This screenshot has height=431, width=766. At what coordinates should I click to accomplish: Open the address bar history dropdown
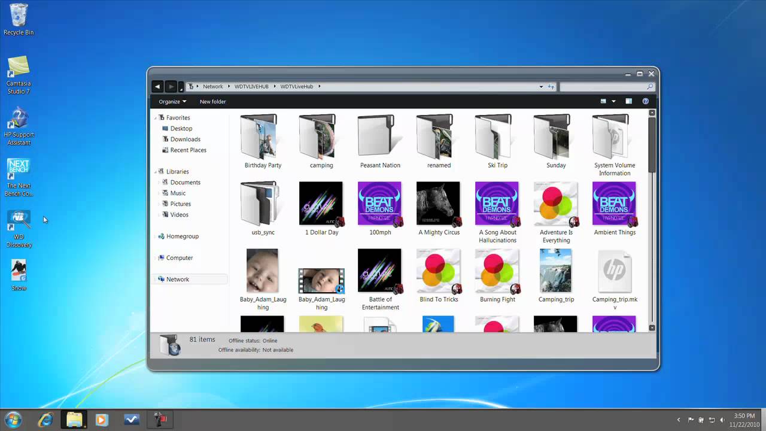tap(542, 86)
